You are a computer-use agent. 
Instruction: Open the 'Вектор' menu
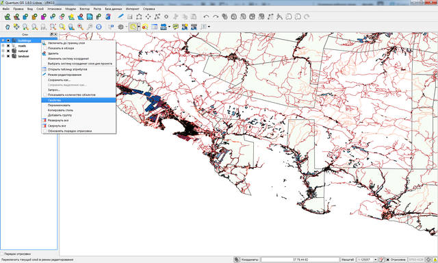[85, 9]
